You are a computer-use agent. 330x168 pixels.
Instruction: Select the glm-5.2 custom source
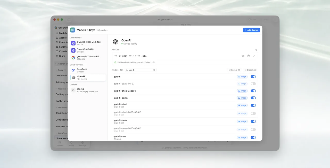pyautogui.click(x=88, y=90)
